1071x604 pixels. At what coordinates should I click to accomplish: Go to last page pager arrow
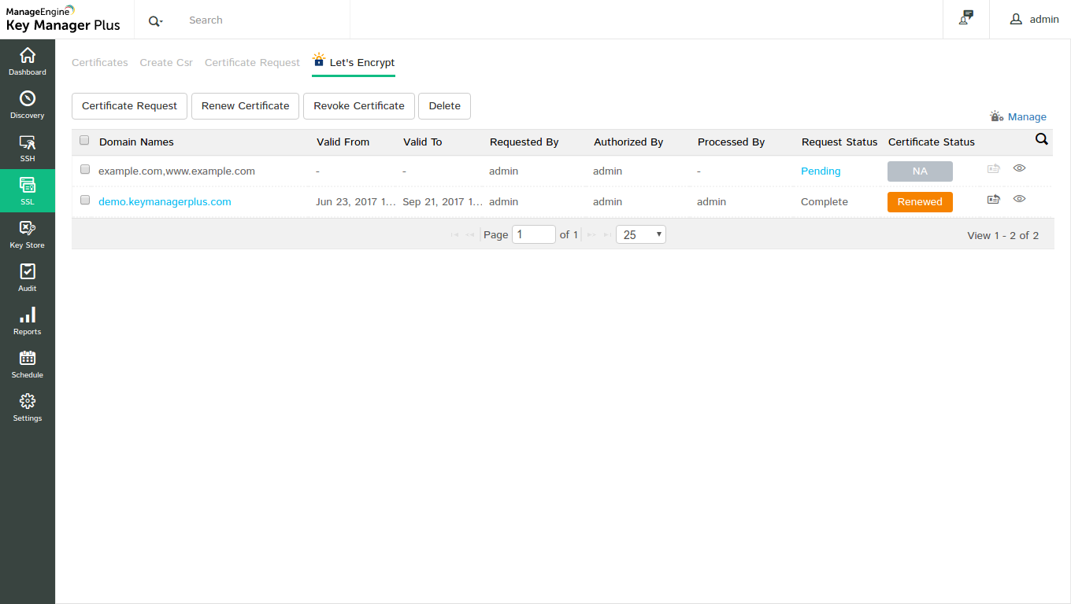[607, 235]
